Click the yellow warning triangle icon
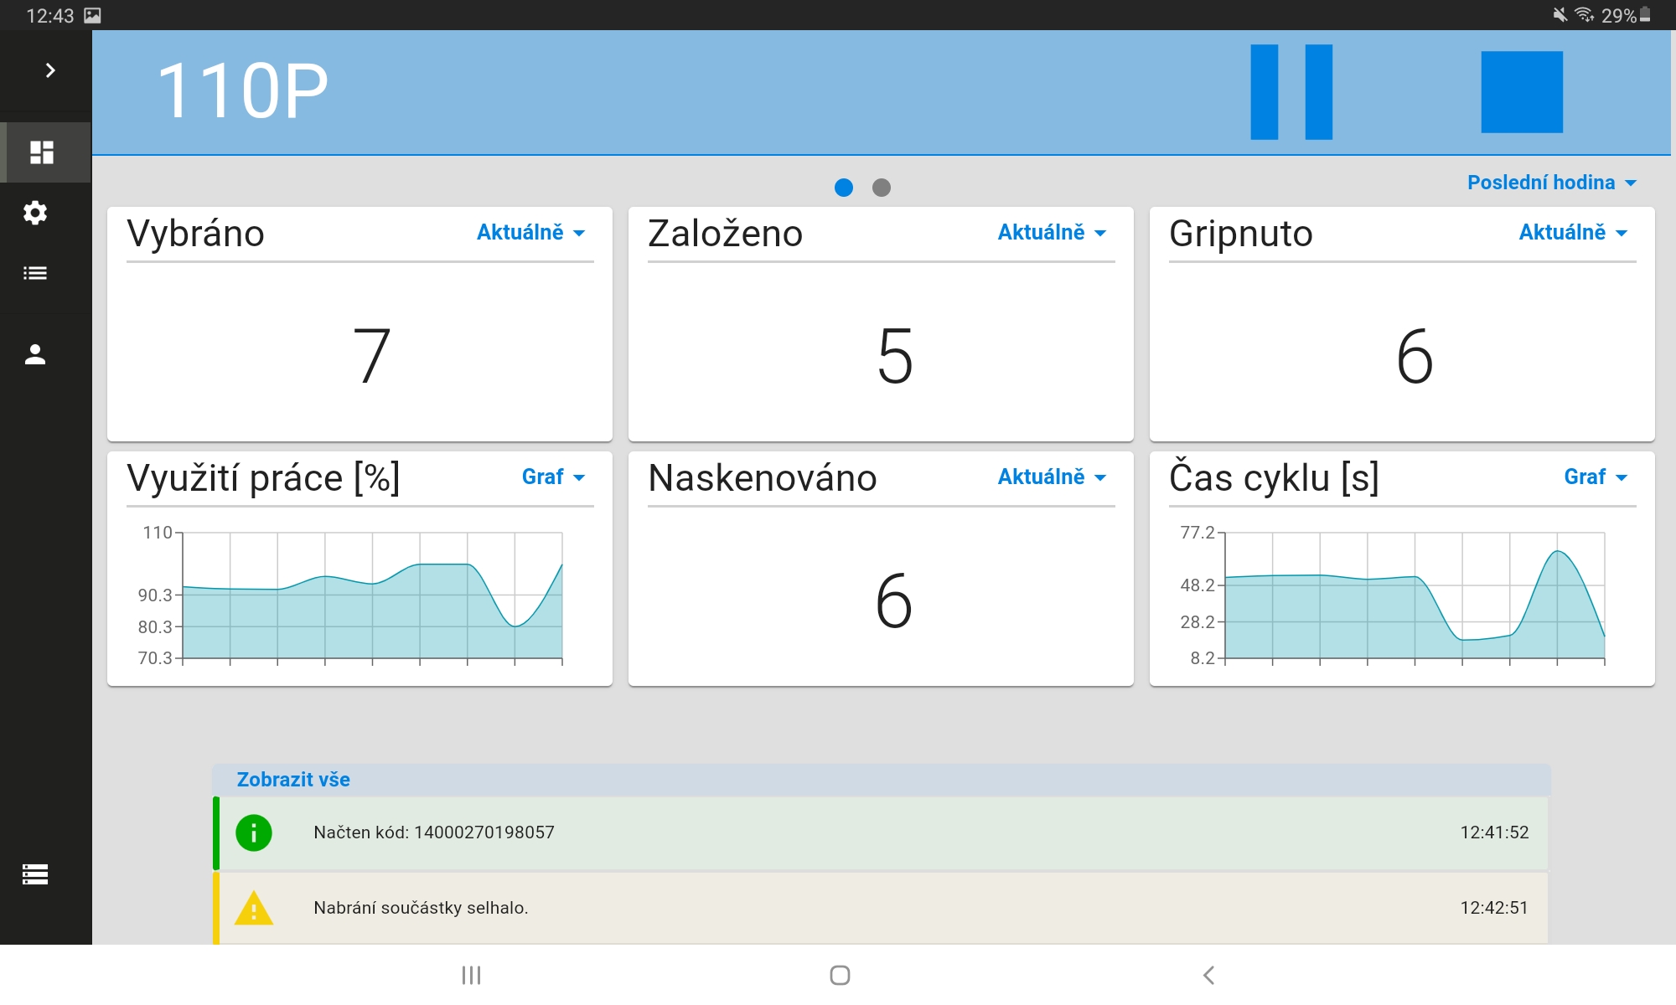1676x1005 pixels. pyautogui.click(x=254, y=908)
